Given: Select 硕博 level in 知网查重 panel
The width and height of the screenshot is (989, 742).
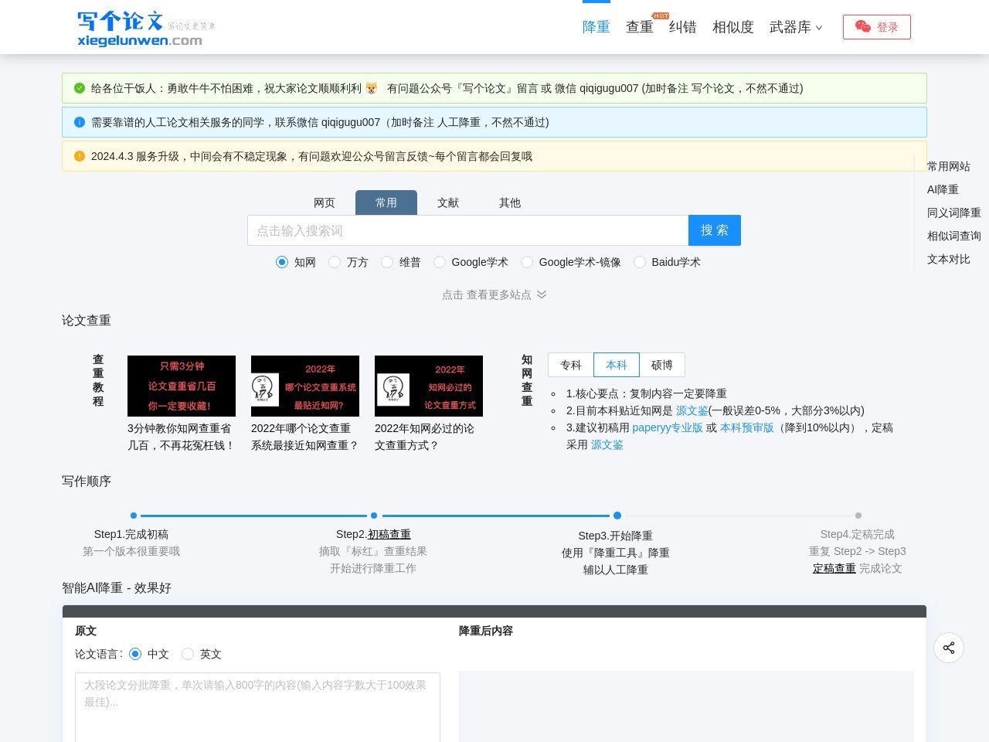Looking at the screenshot, I should click(x=661, y=365).
